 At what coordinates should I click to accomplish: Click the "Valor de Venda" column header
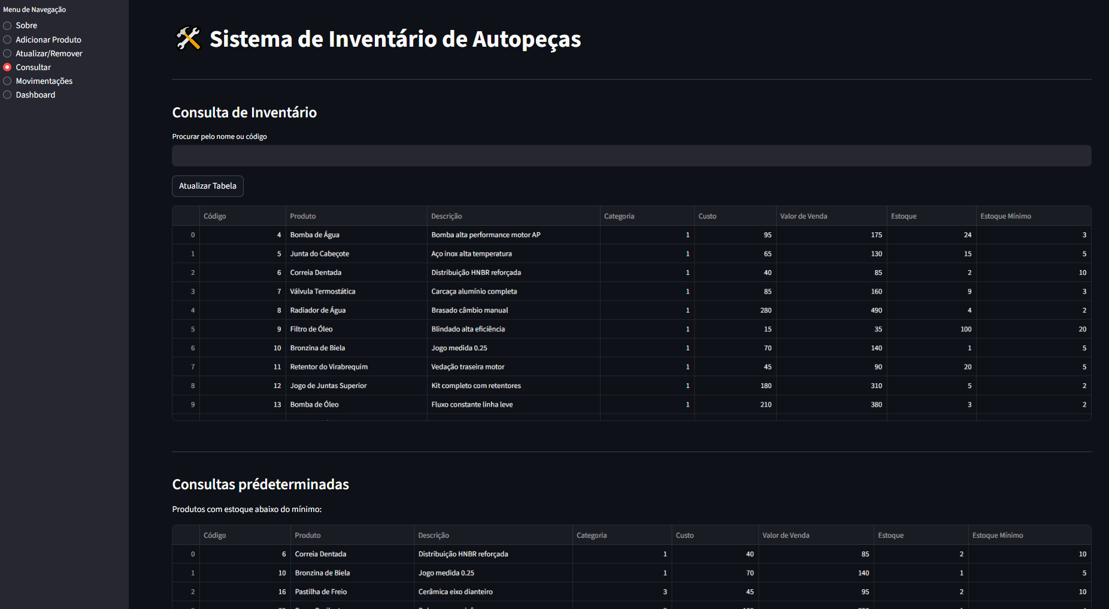click(803, 216)
